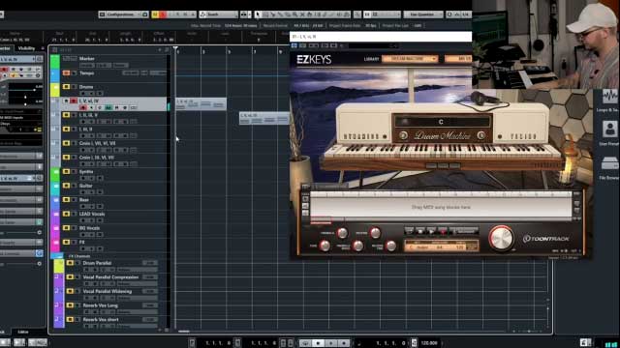620x348 pixels.
Task: Open the EZkeys preset dropdown beside Library
Action: pos(458,59)
